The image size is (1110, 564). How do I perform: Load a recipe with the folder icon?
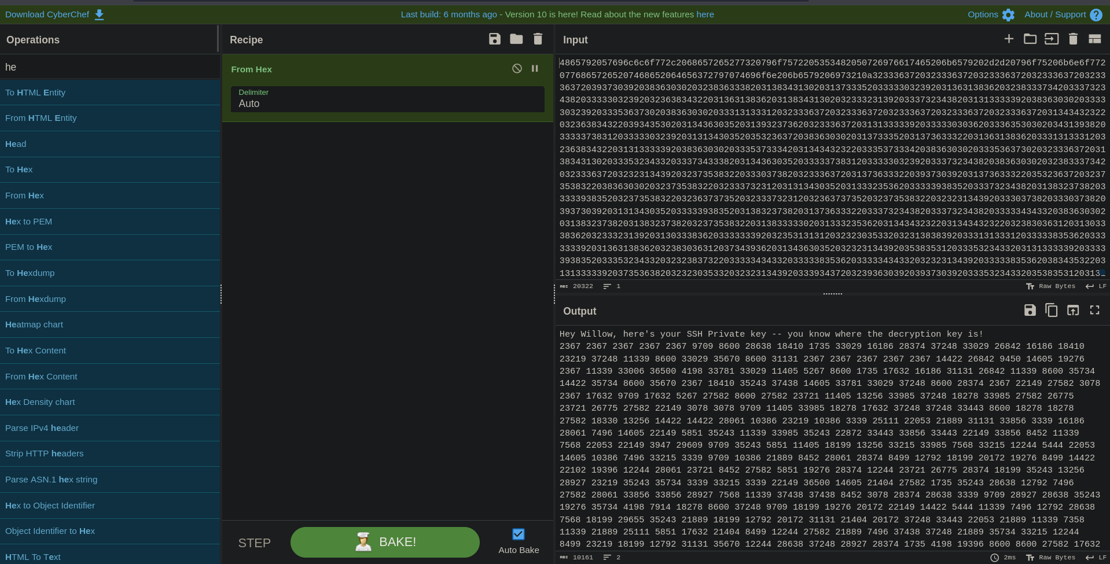point(516,39)
